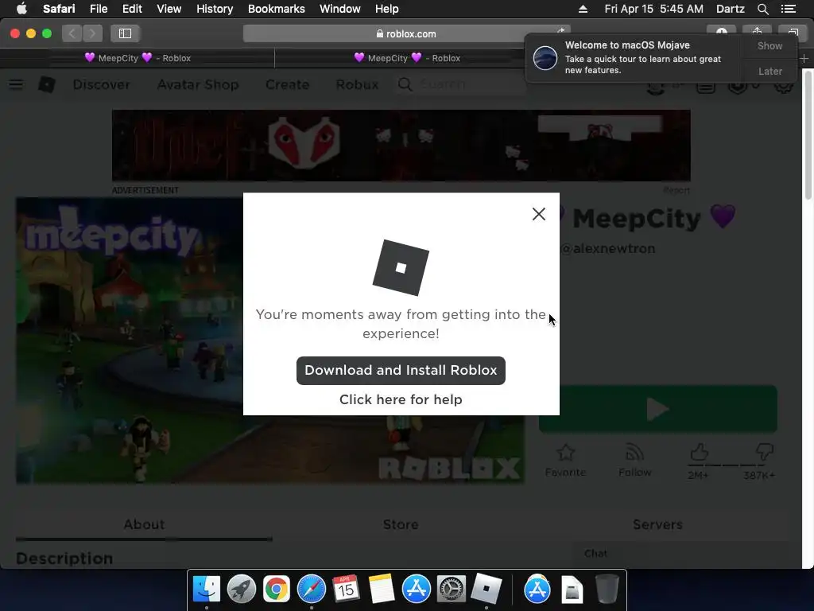Open the Robux link

click(x=357, y=84)
